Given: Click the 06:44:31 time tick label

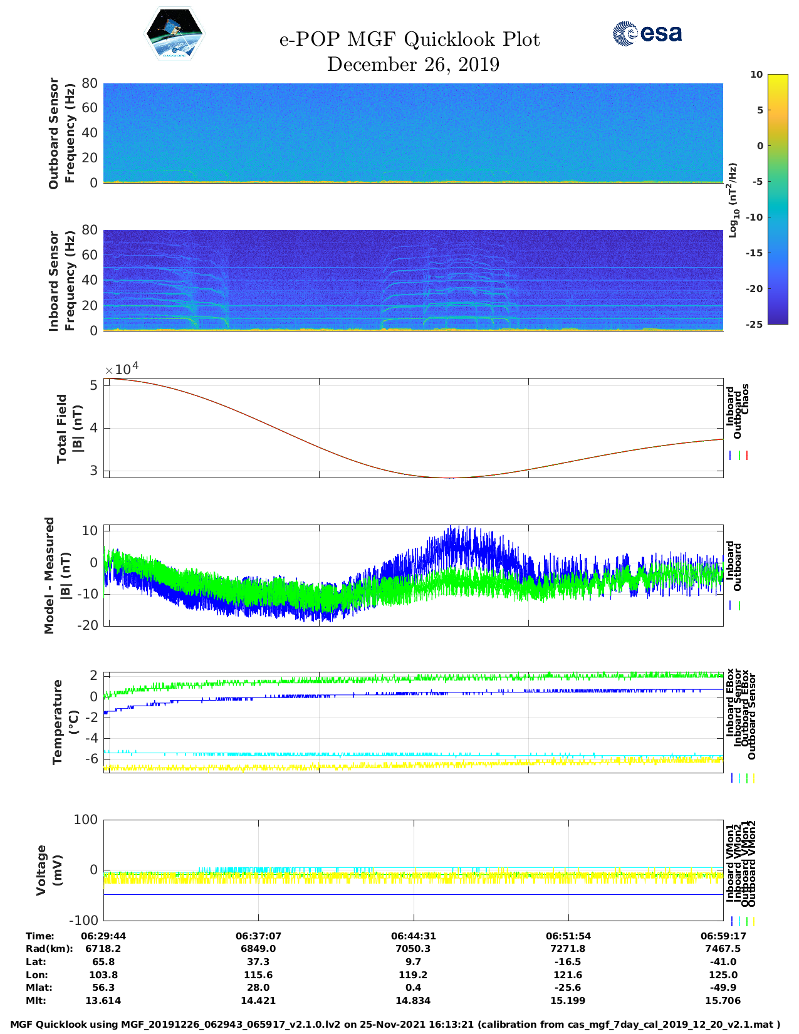Looking at the screenshot, I should point(413,936).
